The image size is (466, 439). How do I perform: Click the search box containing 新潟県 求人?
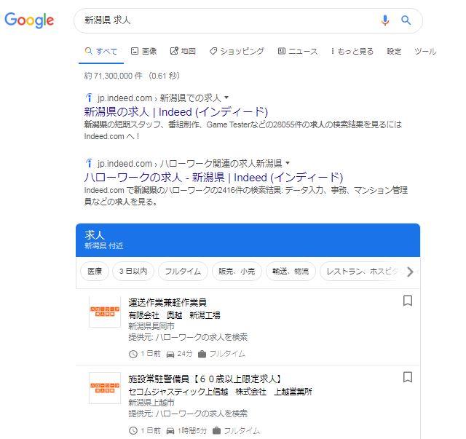(x=226, y=20)
